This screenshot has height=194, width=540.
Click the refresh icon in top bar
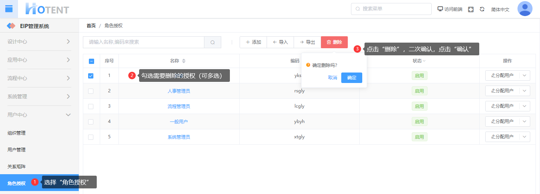point(482,9)
